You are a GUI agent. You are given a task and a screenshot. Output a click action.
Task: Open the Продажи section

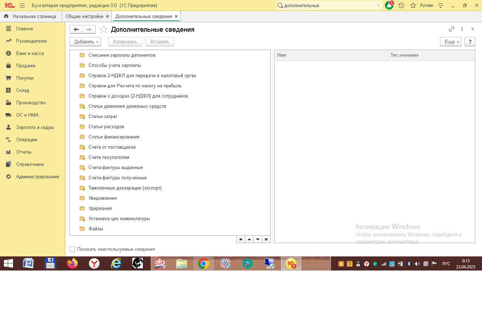pos(26,66)
